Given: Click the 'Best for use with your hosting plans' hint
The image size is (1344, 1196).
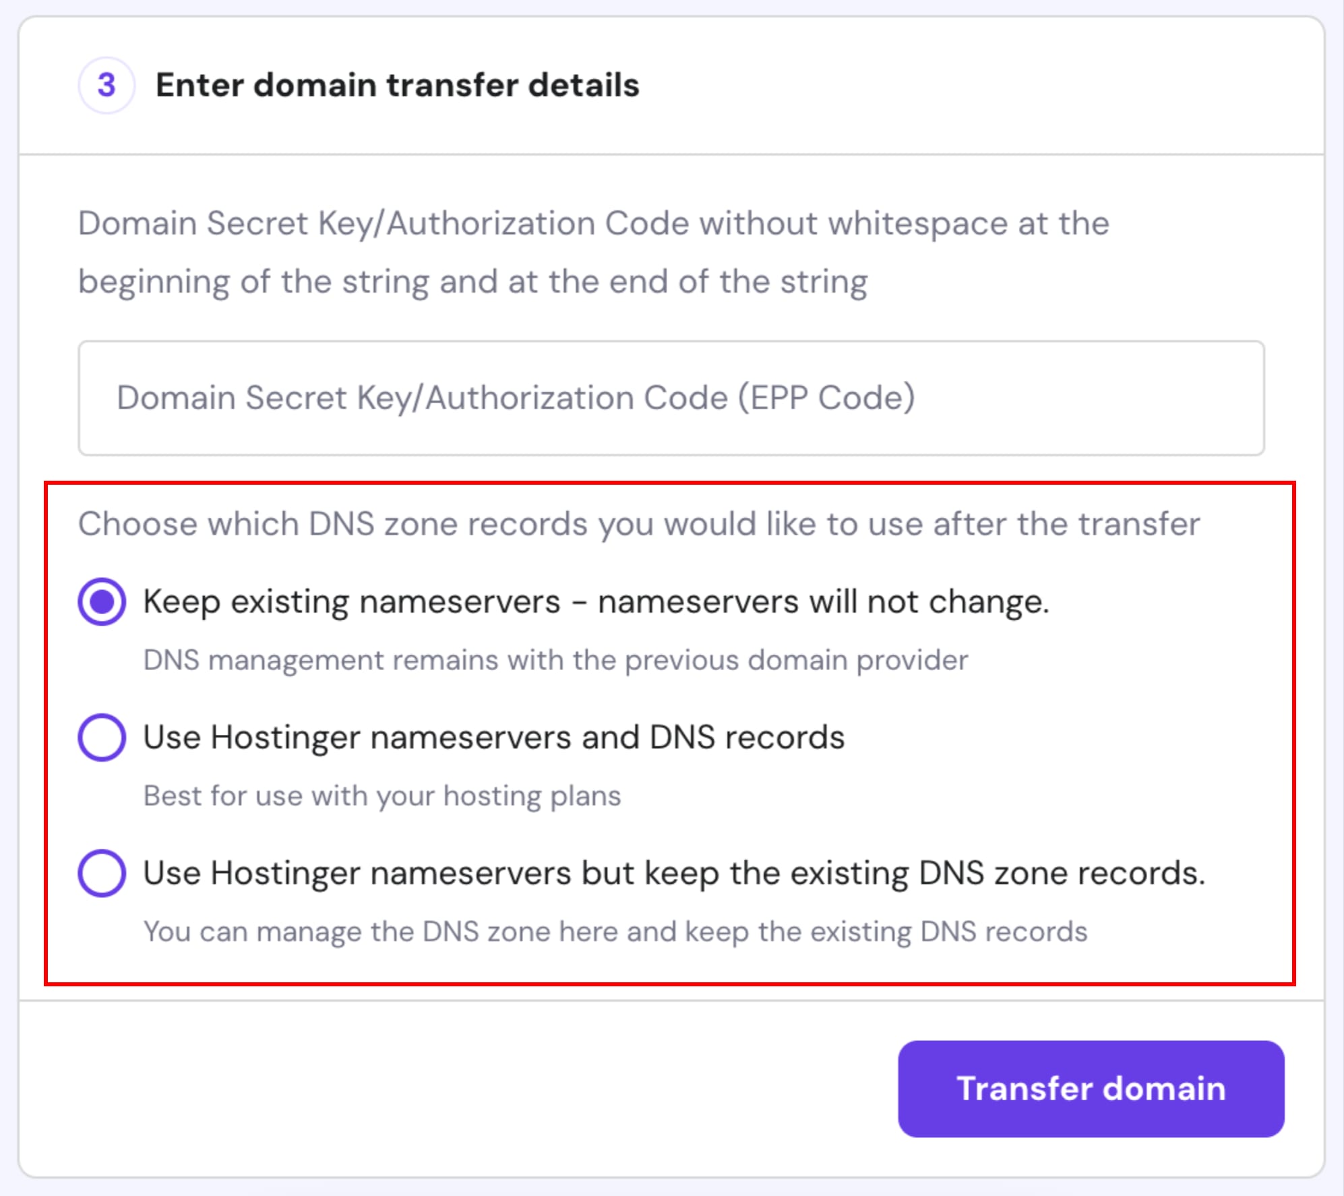Looking at the screenshot, I should coord(382,796).
